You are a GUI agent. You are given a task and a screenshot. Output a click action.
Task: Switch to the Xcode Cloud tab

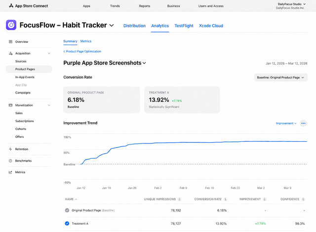click(211, 26)
